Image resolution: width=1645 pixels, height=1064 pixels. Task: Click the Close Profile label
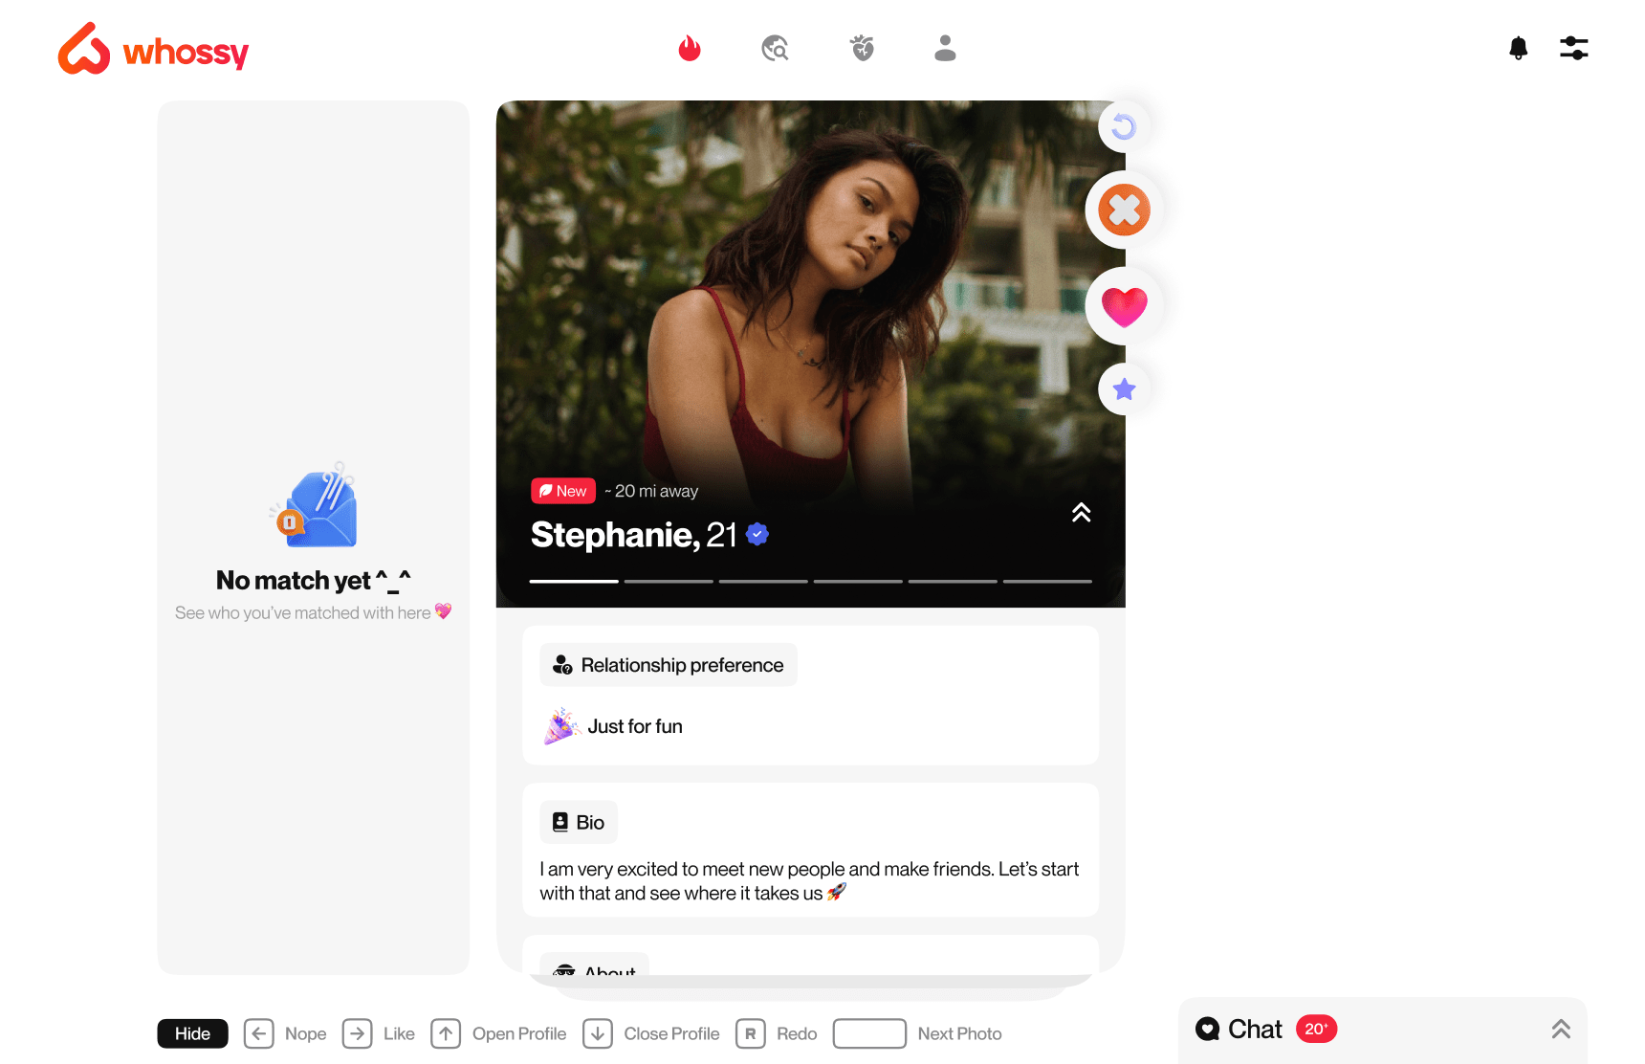[x=671, y=1033]
